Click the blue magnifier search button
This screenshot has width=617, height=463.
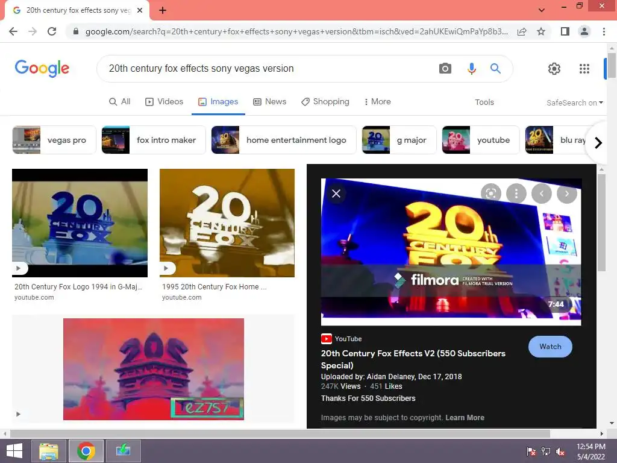(495, 69)
